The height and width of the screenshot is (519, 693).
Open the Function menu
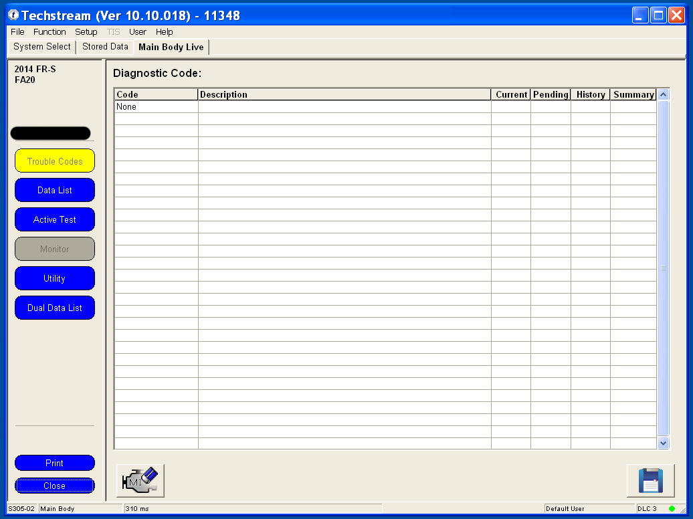tap(50, 32)
